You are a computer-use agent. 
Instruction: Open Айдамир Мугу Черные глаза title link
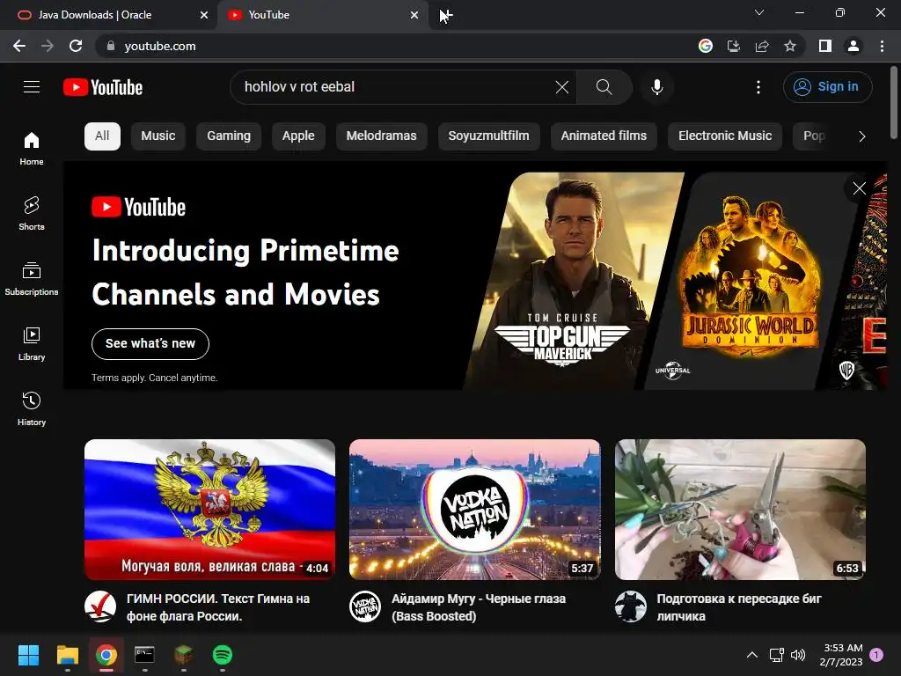point(479,607)
